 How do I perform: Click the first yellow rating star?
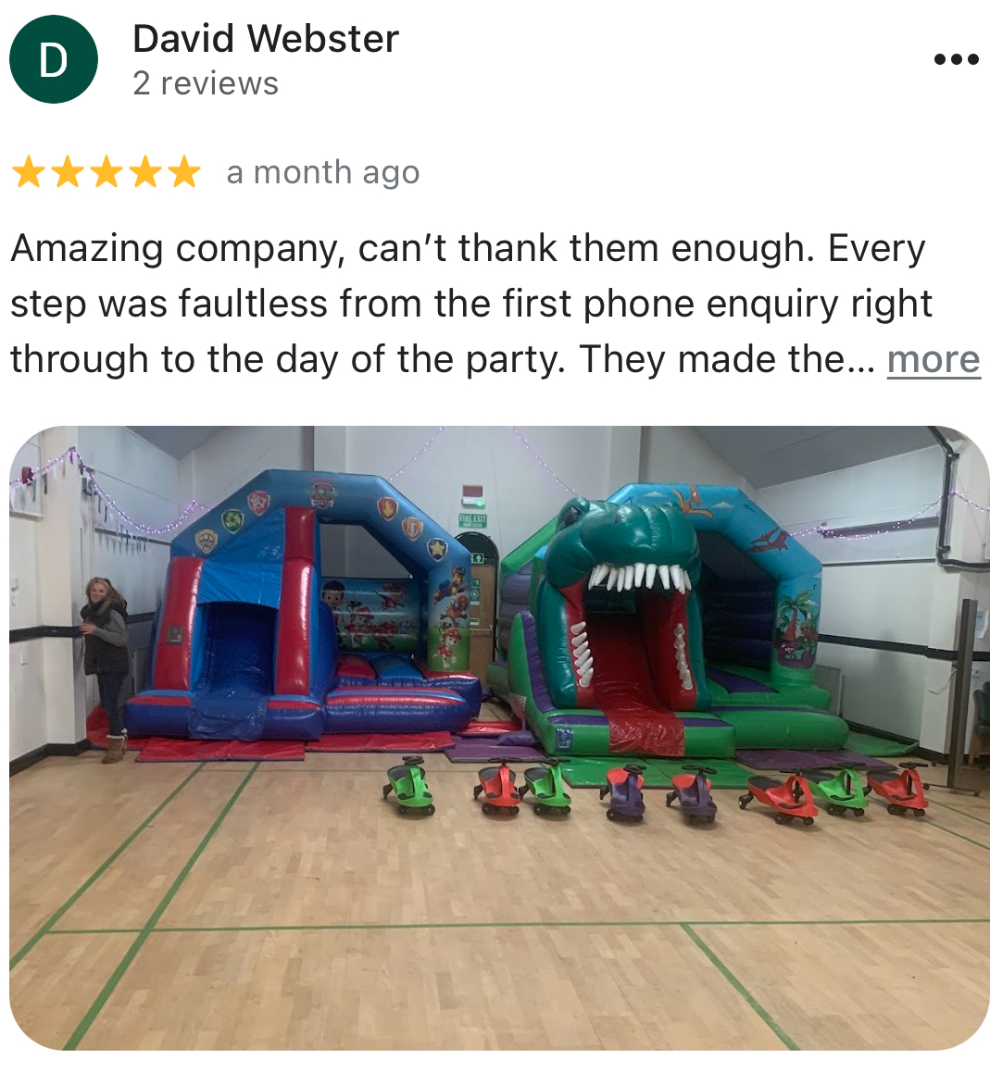29,171
